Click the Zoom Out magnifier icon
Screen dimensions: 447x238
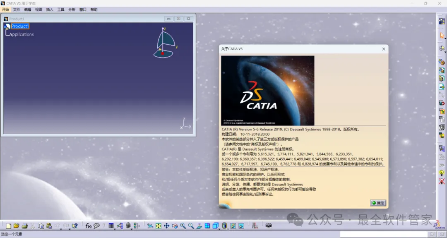pyautogui.click(x=191, y=226)
